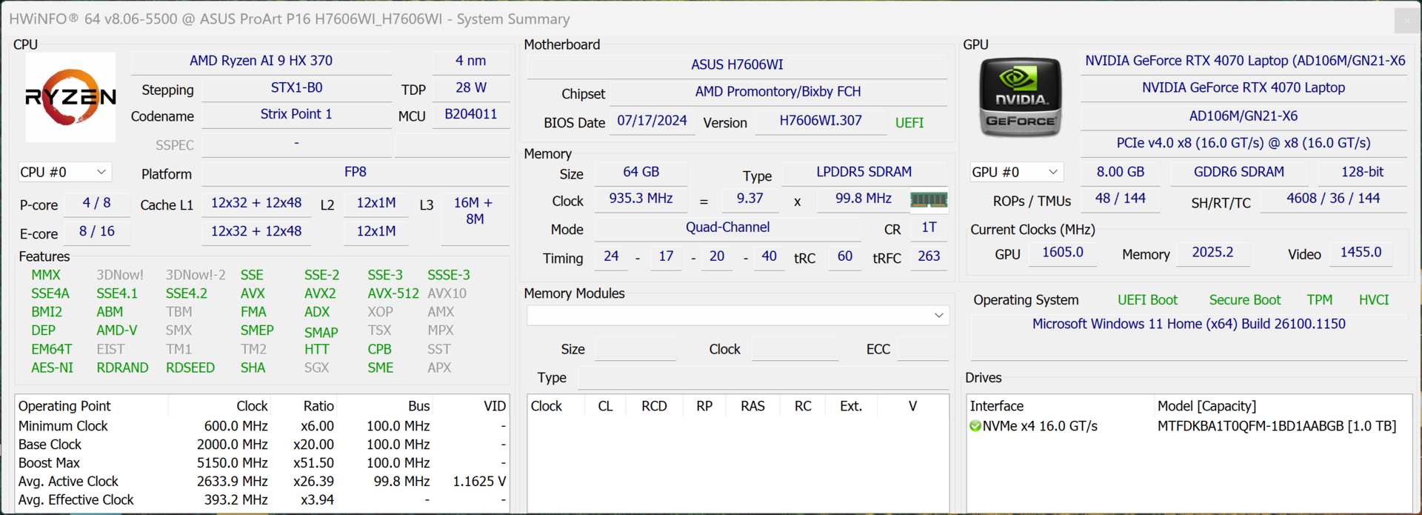Click the Secure Boot status label
This screenshot has height=515, width=1422.
tap(1244, 300)
